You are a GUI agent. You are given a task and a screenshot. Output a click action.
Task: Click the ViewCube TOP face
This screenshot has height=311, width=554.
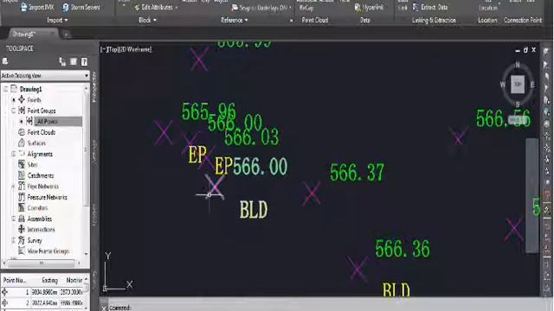coord(518,85)
